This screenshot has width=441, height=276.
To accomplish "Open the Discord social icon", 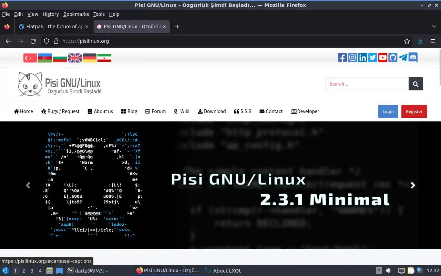I will (413, 58).
